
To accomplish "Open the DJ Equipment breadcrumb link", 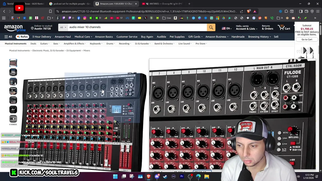I will click(73, 51).
